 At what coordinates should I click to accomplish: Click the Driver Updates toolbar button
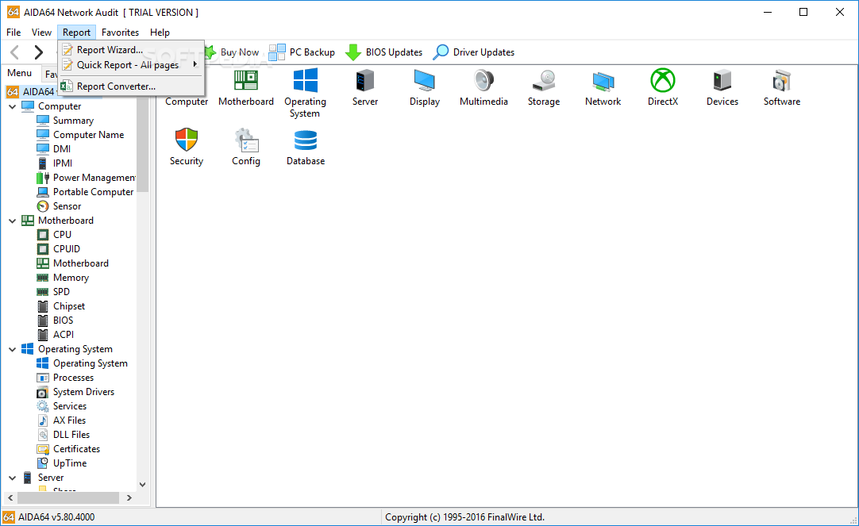click(x=474, y=52)
